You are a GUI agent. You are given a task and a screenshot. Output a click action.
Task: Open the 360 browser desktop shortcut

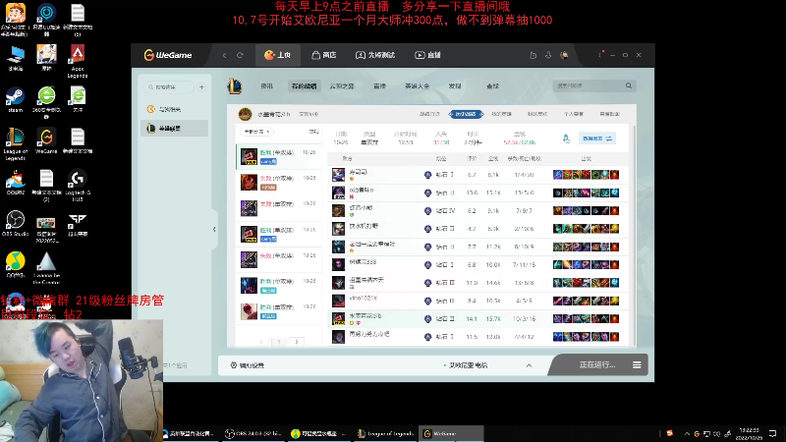(x=46, y=102)
